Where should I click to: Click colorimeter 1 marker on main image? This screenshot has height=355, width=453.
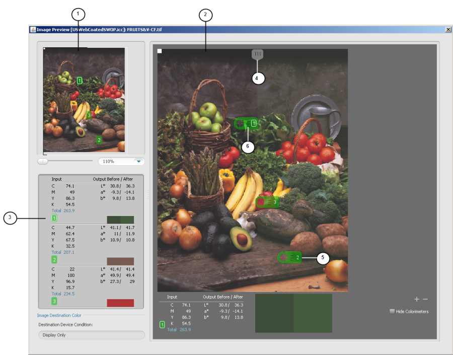pyautogui.click(x=246, y=123)
